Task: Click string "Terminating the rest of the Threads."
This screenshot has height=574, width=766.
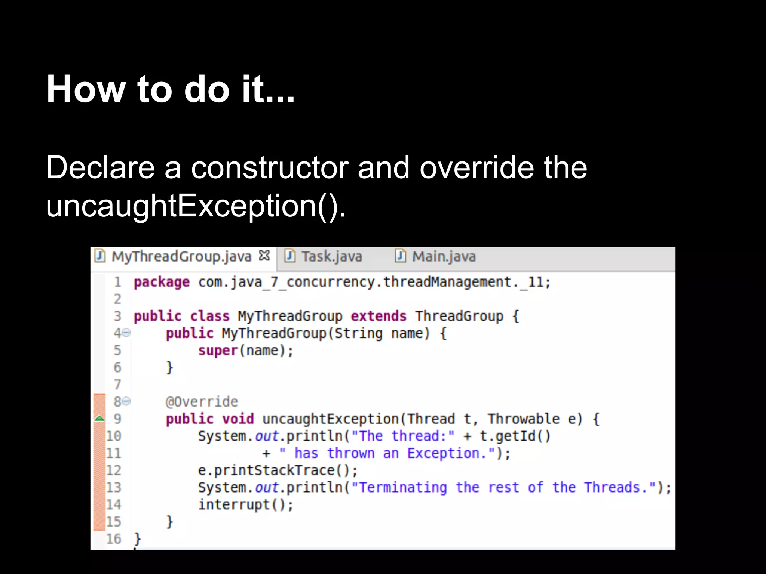Action: pyautogui.click(x=504, y=488)
